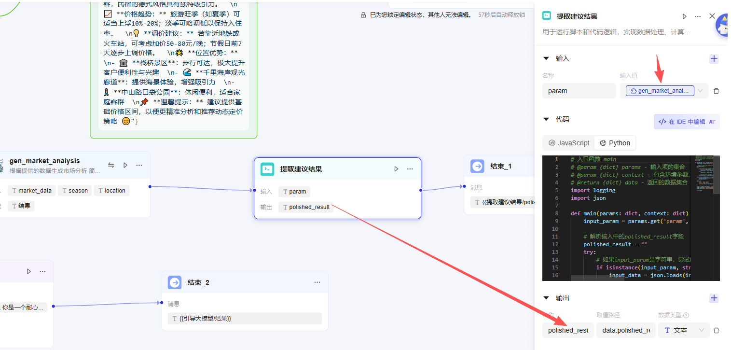Select the gen_market_analysis node title
Viewport: 731px width, 350px height.
click(45, 161)
